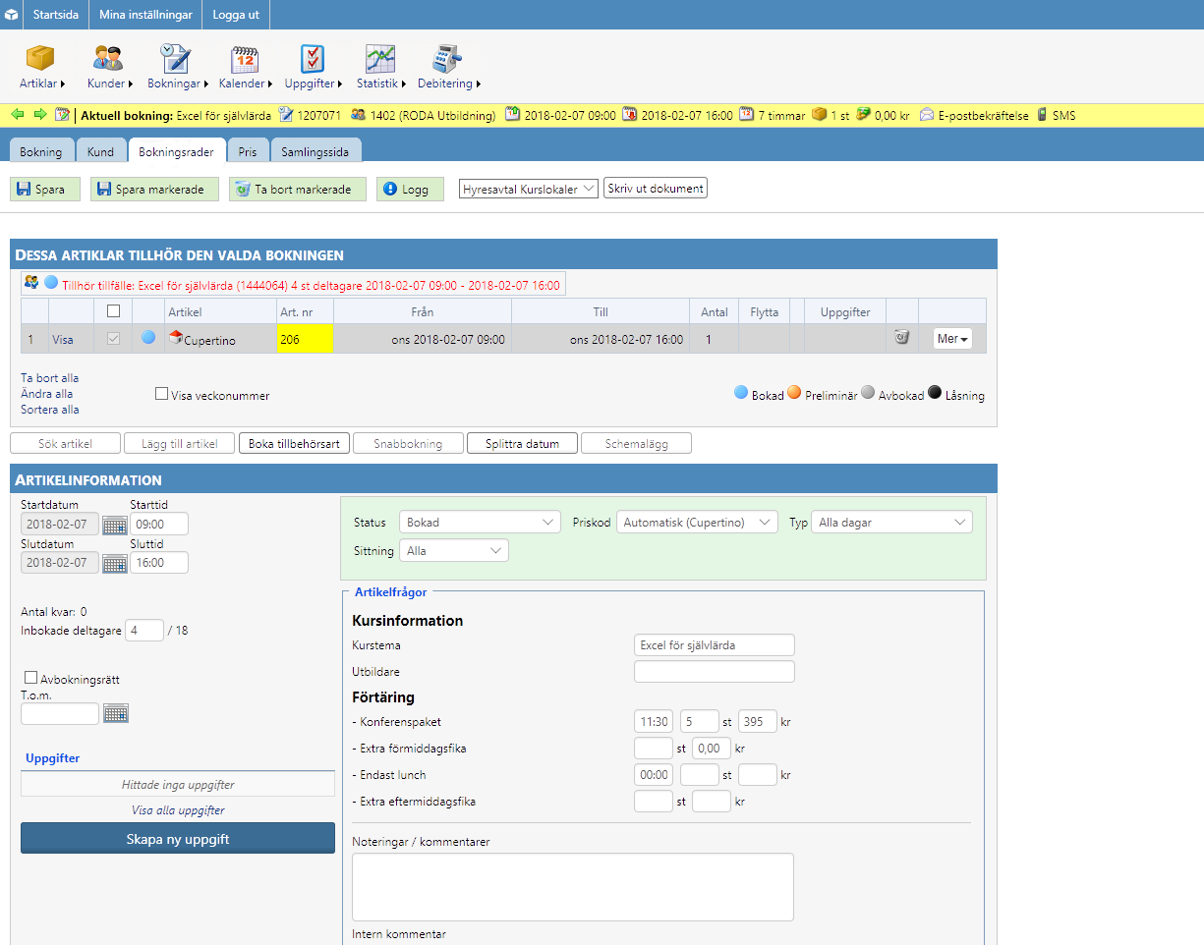Open the Kalender icon in toolbar

[x=244, y=59]
